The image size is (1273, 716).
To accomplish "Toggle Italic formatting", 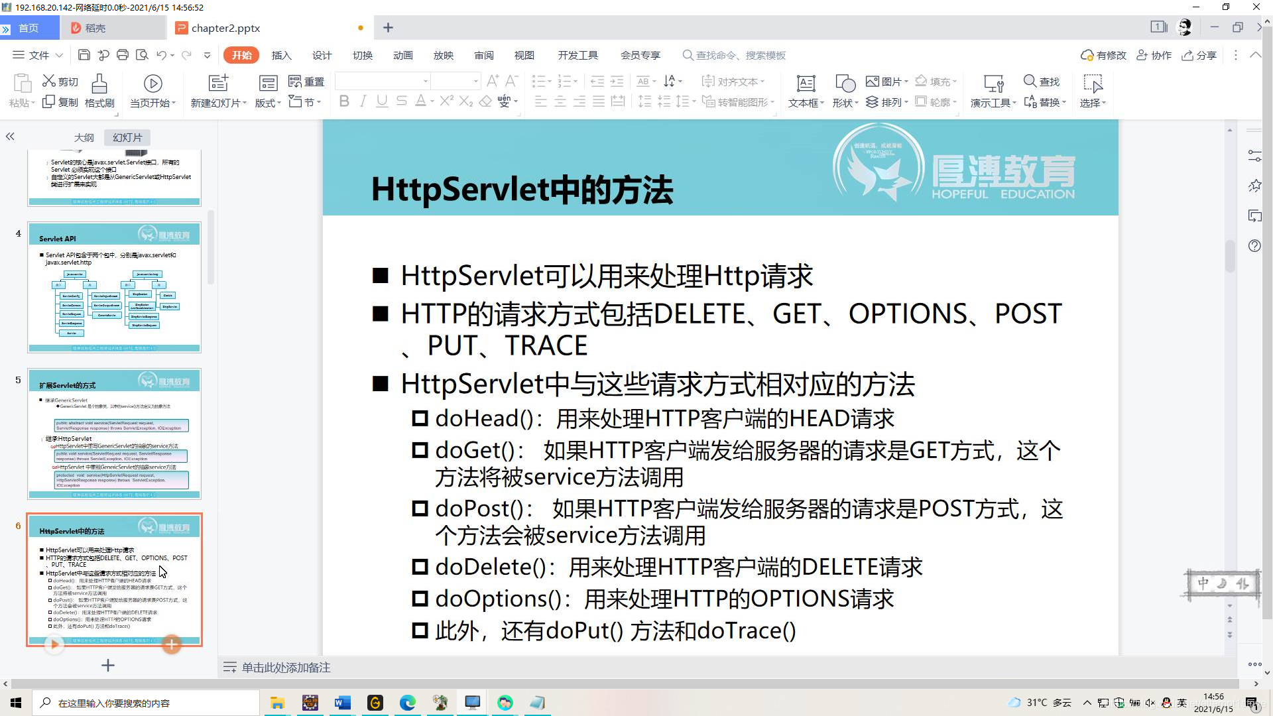I will [x=363, y=101].
